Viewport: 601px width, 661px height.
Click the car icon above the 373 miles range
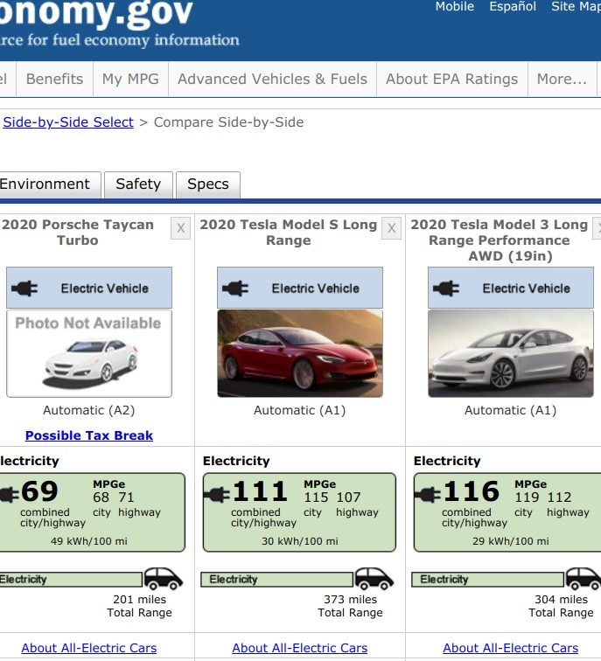tap(374, 579)
